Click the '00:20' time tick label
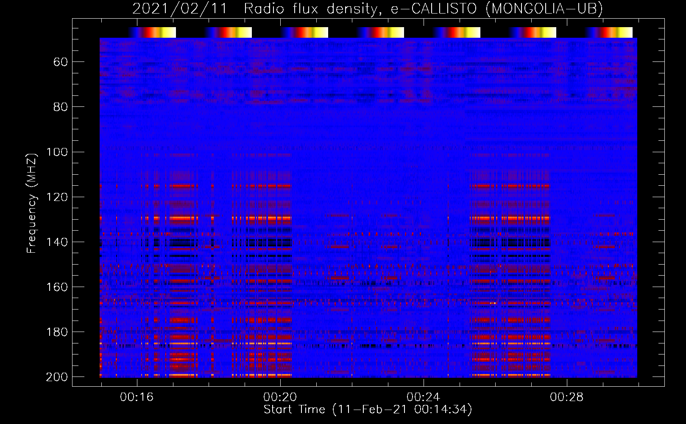686x424 pixels. pyautogui.click(x=280, y=397)
